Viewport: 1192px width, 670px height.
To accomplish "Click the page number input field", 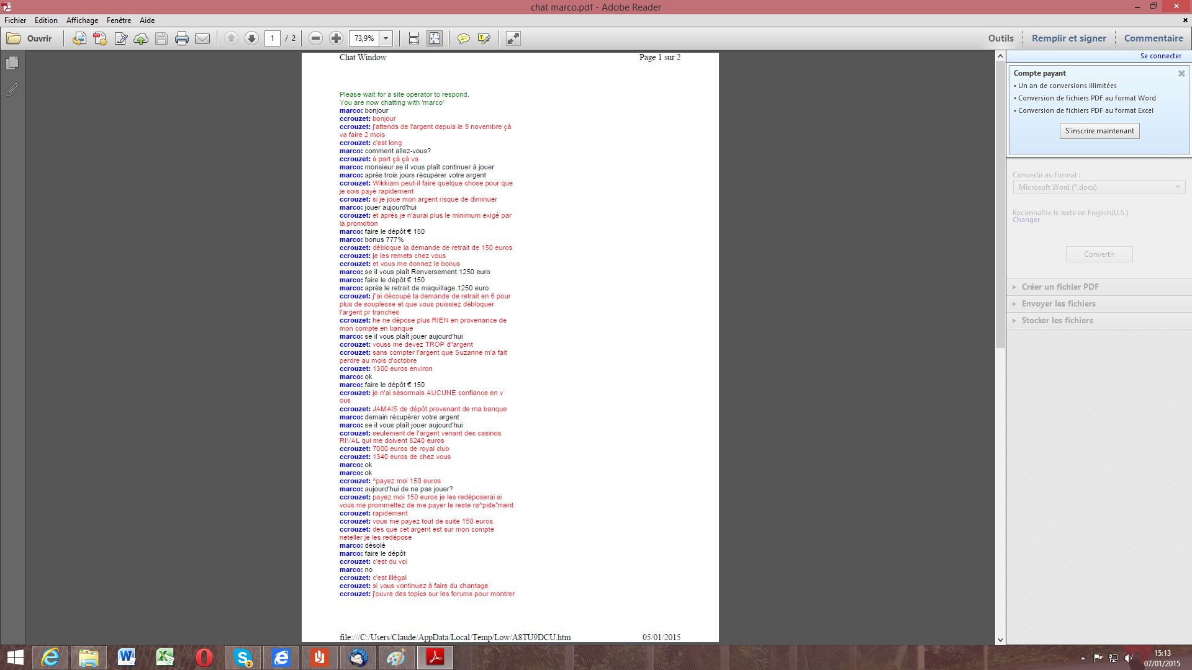I will (272, 38).
